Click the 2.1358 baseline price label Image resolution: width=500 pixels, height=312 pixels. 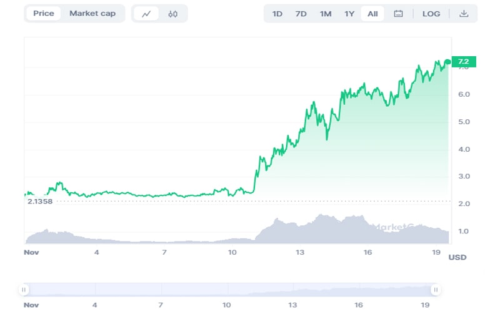click(x=39, y=202)
